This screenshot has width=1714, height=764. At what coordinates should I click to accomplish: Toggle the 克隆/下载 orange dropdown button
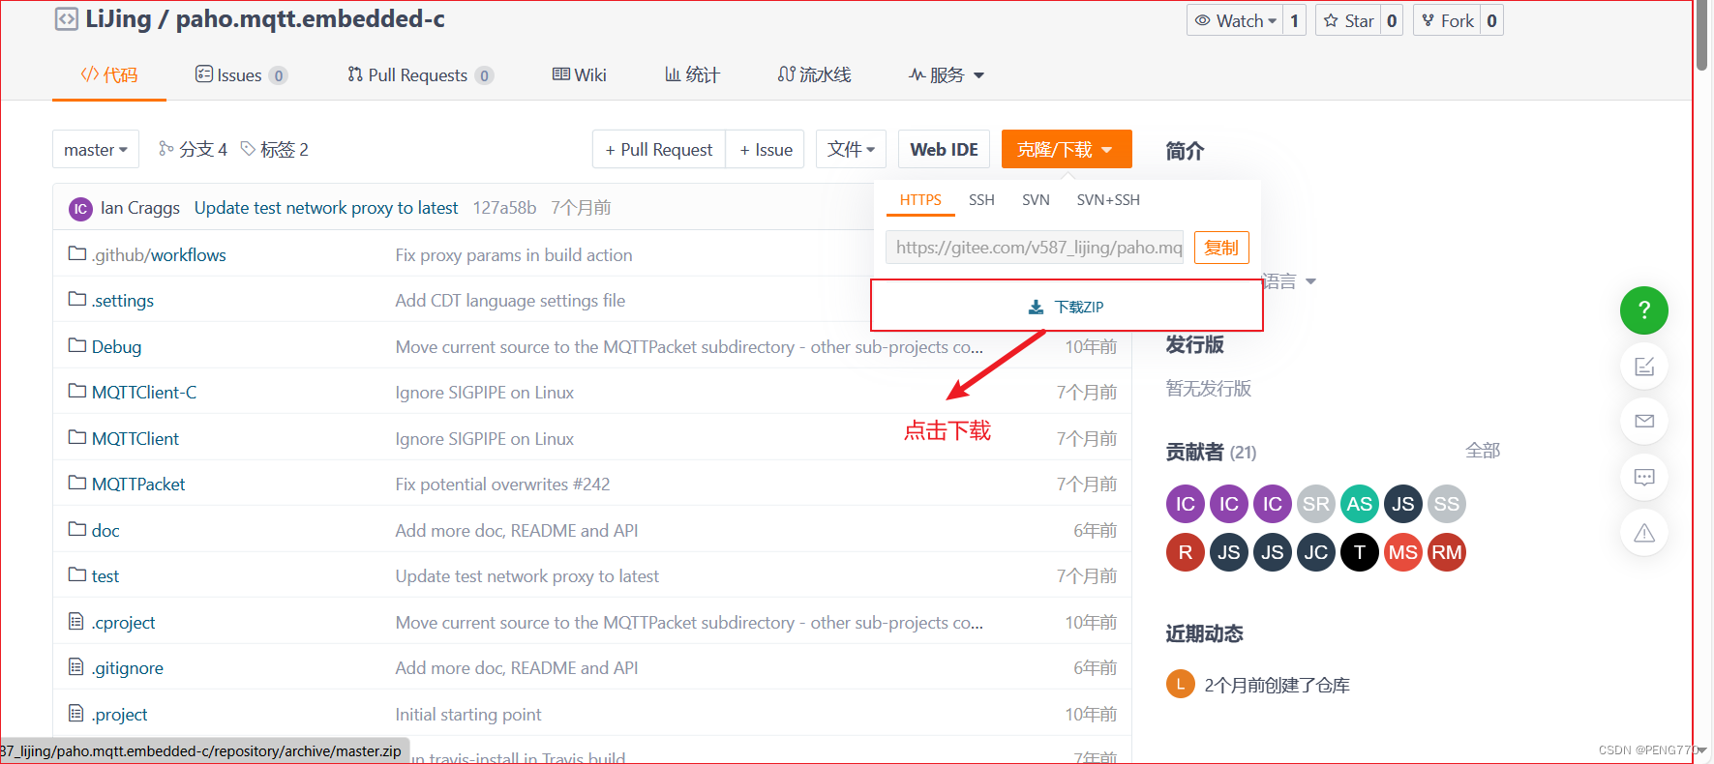(x=1067, y=149)
